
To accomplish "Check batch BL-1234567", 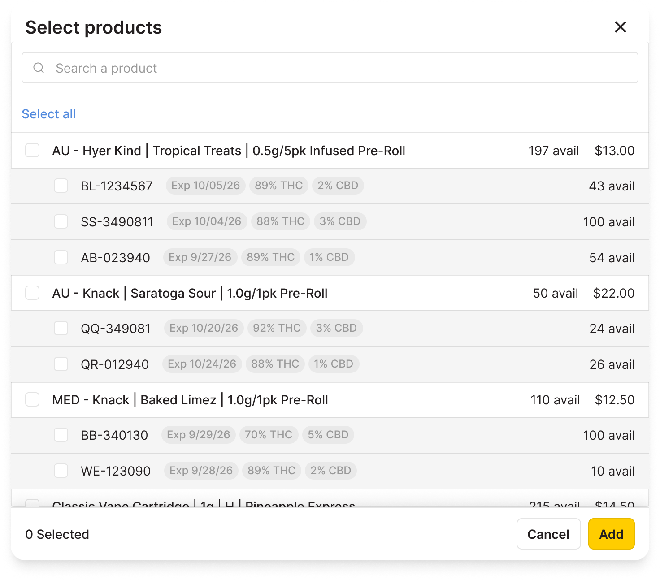I will tap(61, 186).
